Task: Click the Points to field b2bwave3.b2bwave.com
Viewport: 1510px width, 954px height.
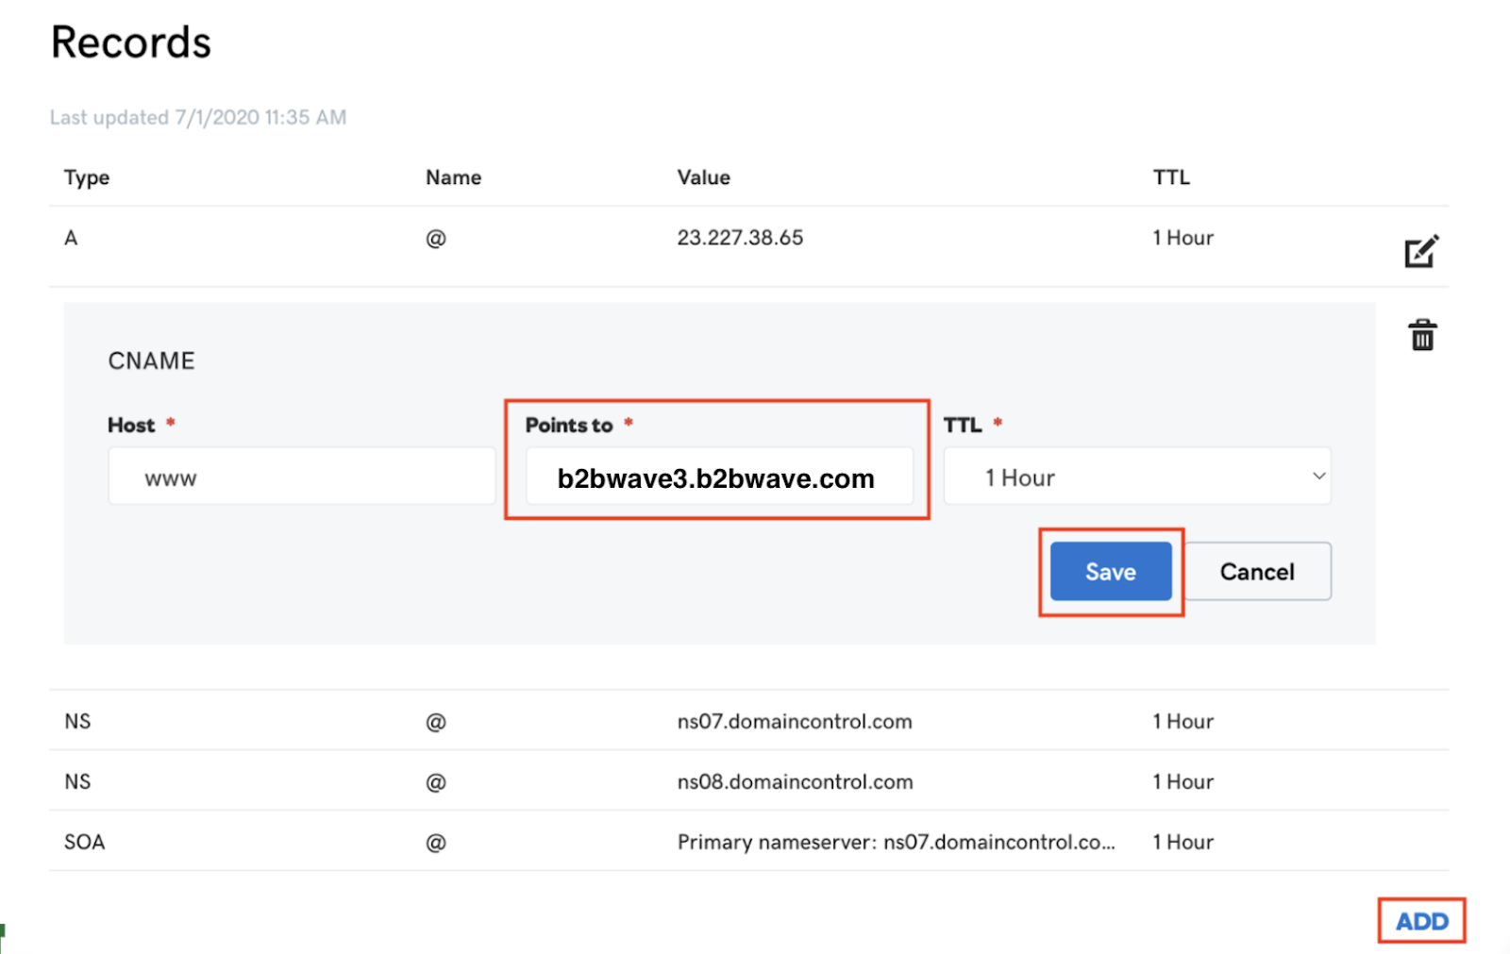Action: pos(719,477)
